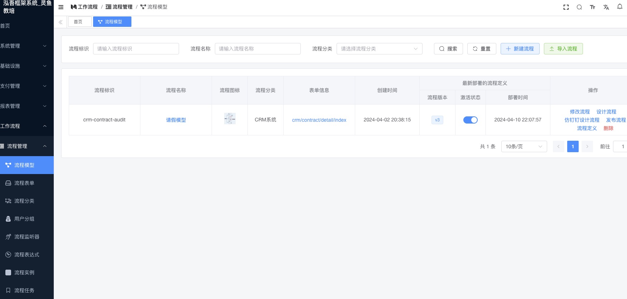Focus the 前往 page number input

tap(620, 146)
